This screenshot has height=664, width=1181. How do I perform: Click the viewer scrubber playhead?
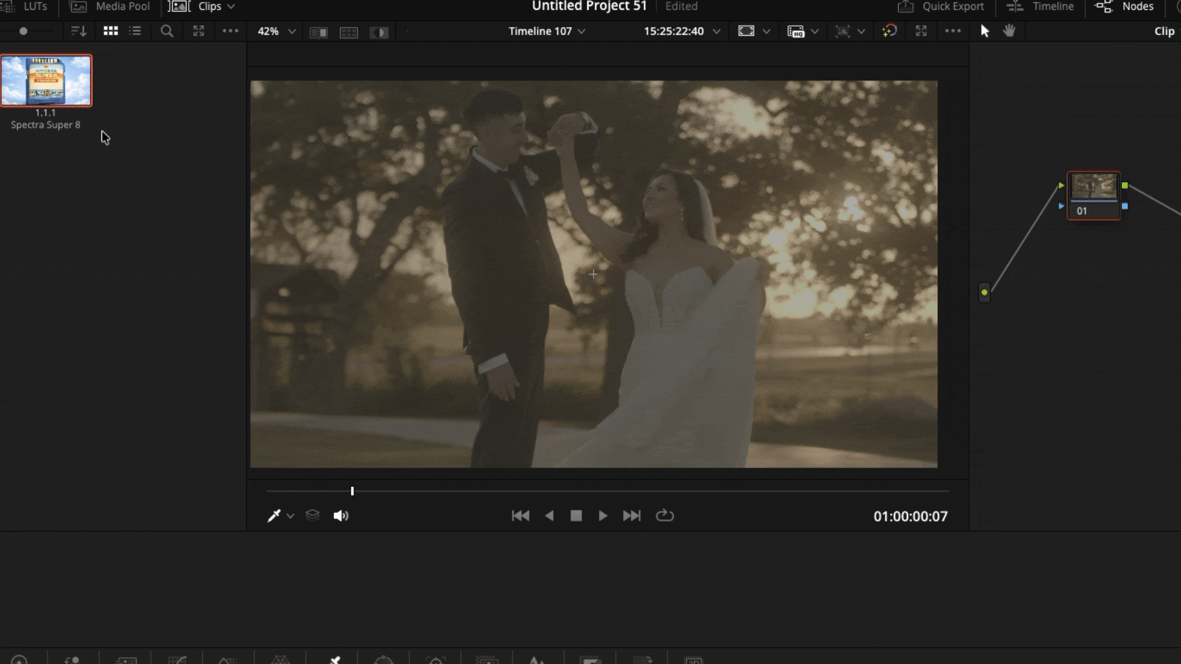tap(352, 491)
